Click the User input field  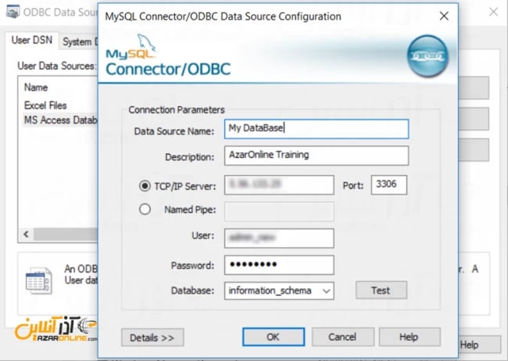(279, 238)
